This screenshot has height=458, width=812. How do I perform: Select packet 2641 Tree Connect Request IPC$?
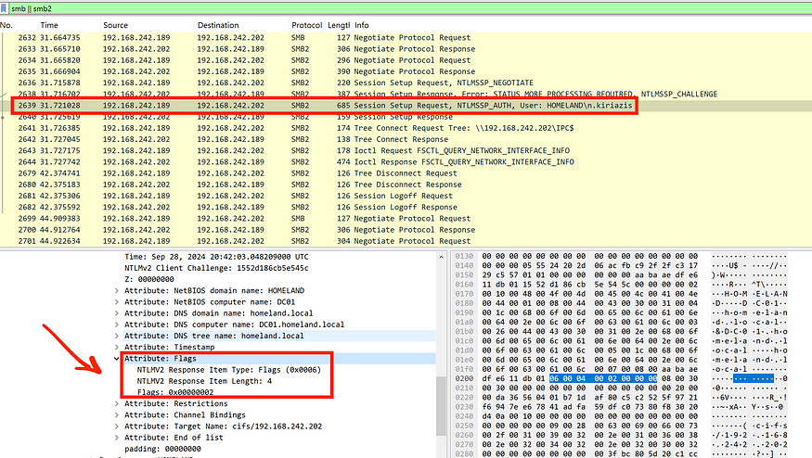(x=406, y=128)
